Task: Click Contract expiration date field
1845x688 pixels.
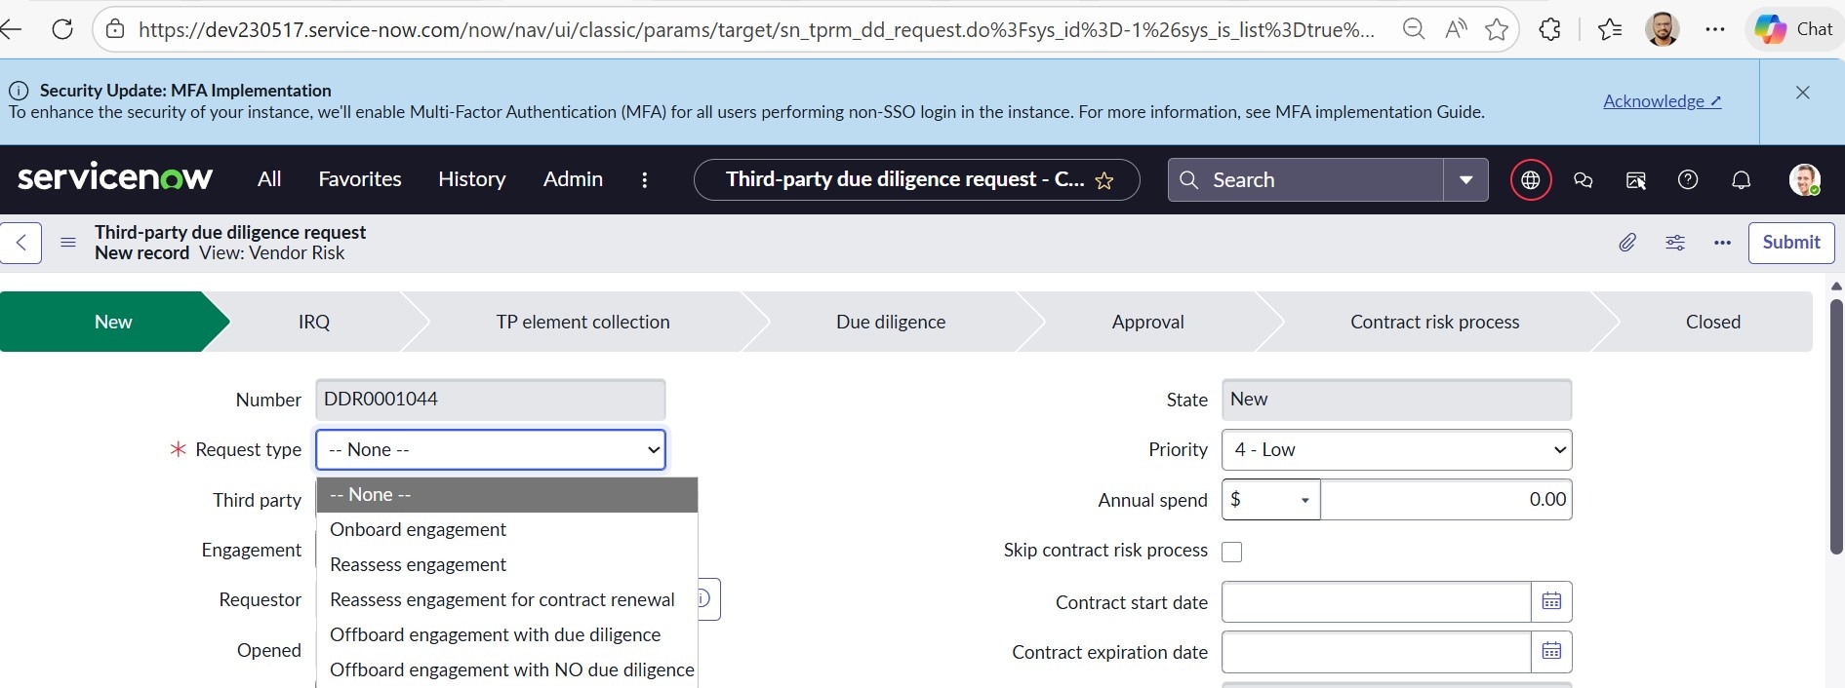Action: point(1376,652)
